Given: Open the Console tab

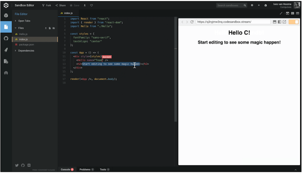Looking at the screenshot, I should coord(67,170).
